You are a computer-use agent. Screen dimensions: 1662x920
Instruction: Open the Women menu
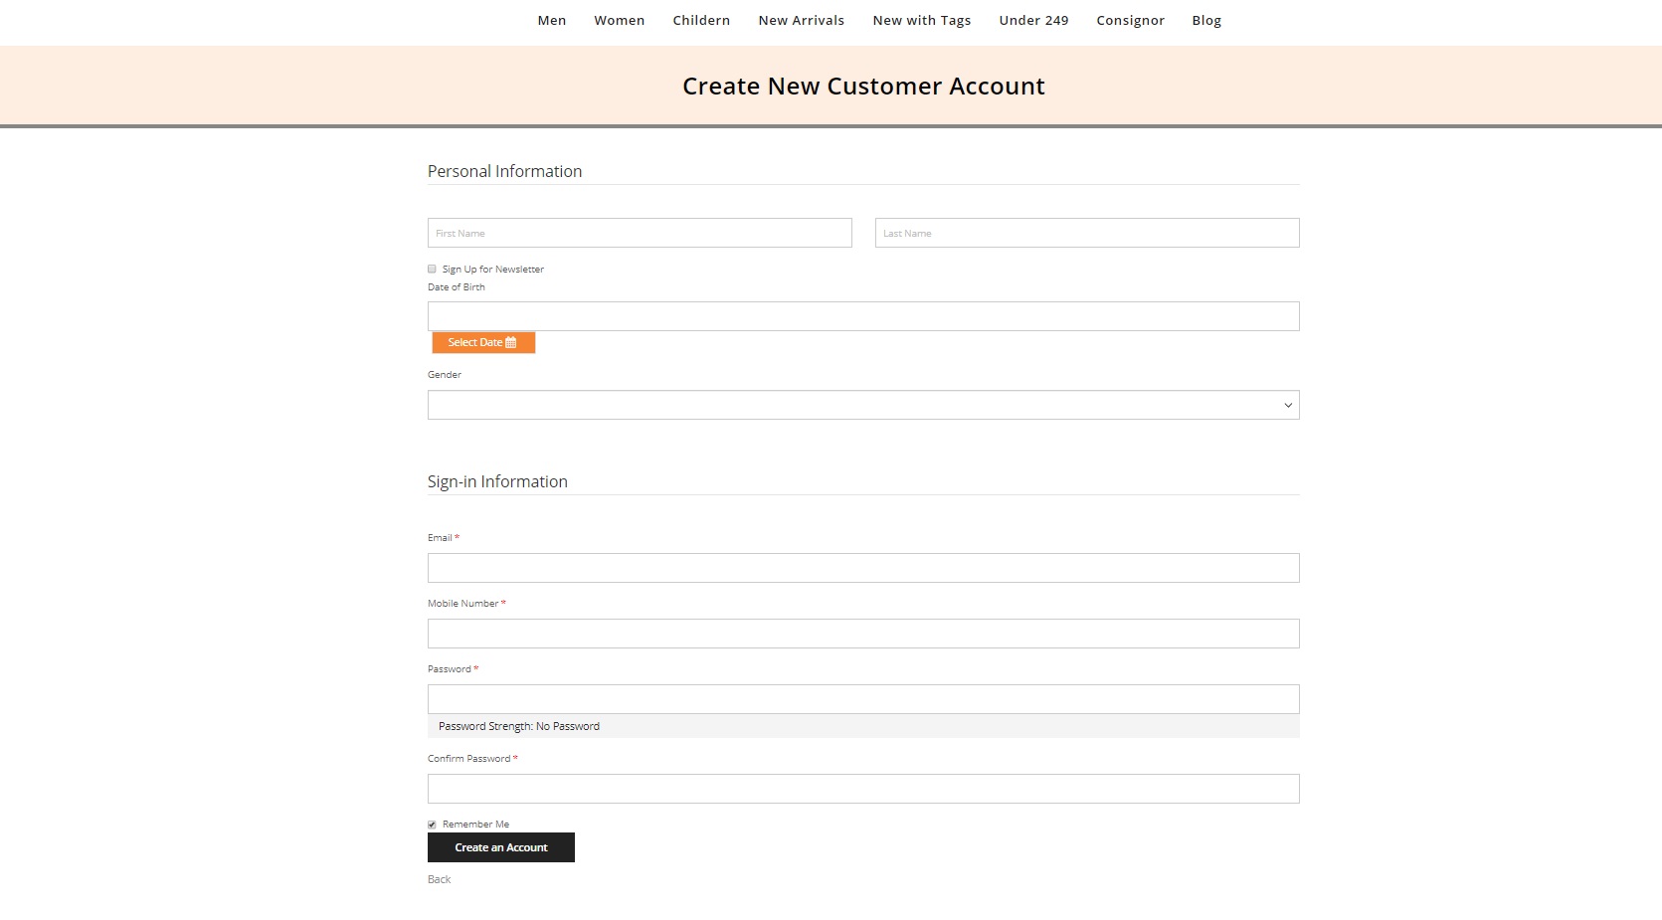[x=619, y=20]
